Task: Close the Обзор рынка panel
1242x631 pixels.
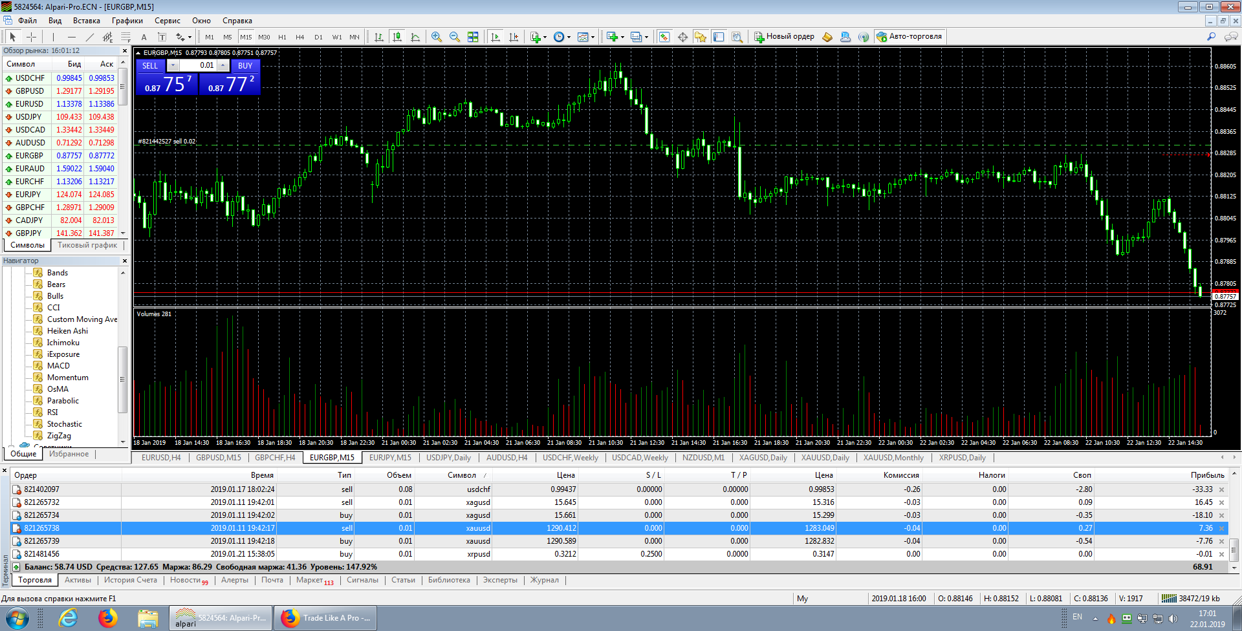Action: [125, 50]
